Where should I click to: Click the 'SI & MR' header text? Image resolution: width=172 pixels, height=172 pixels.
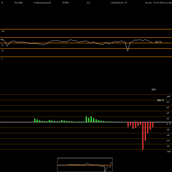(x=18, y=3)
